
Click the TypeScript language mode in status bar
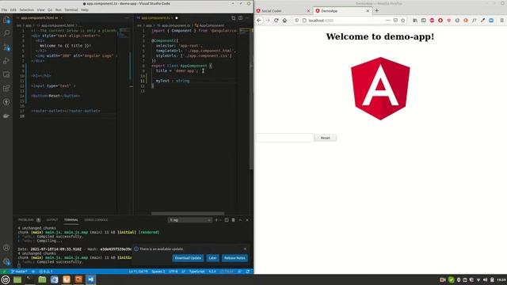(196, 272)
